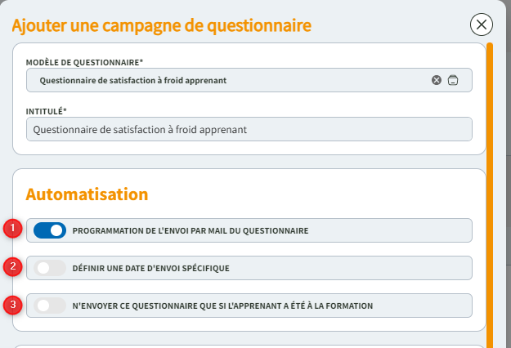511x348 pixels.
Task: Click the red number 2 badge
Action: coord(12,266)
